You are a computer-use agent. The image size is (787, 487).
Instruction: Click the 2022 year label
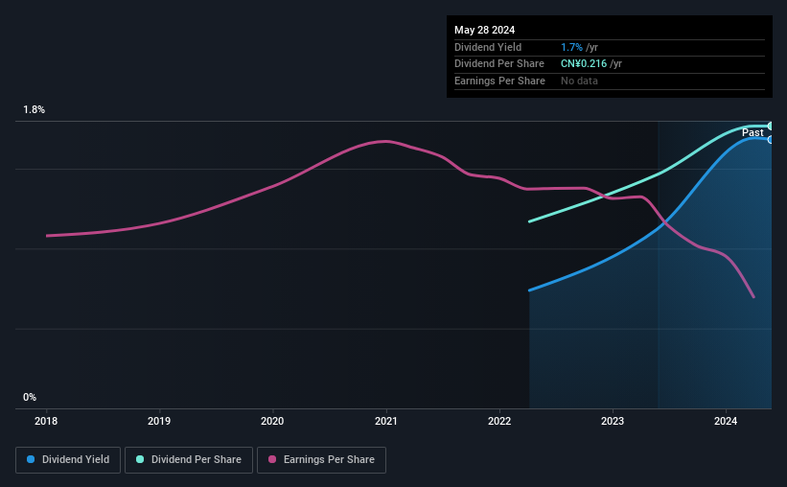(x=499, y=420)
